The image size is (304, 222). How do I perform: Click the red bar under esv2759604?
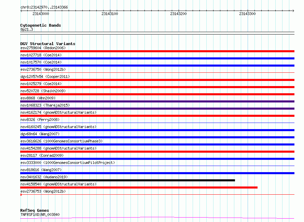click(x=157, y=51)
